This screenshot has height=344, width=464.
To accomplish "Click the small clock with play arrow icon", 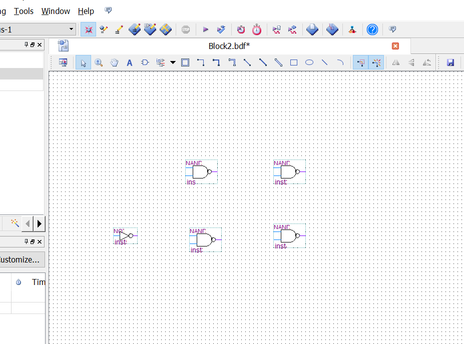I will point(241,29).
